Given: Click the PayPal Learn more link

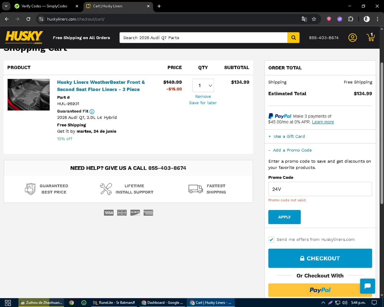Looking at the screenshot, I should click(323, 122).
